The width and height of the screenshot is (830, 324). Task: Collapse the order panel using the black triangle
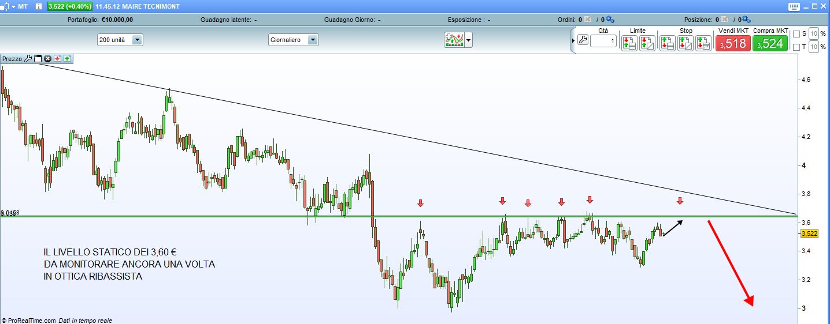573,40
